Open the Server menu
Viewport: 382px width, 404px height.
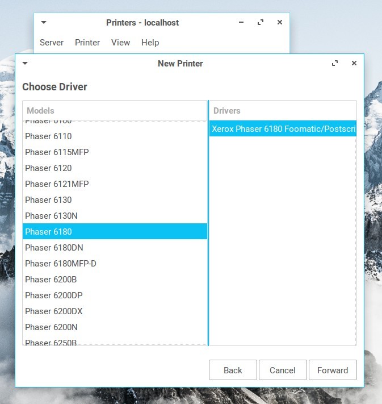(x=52, y=43)
